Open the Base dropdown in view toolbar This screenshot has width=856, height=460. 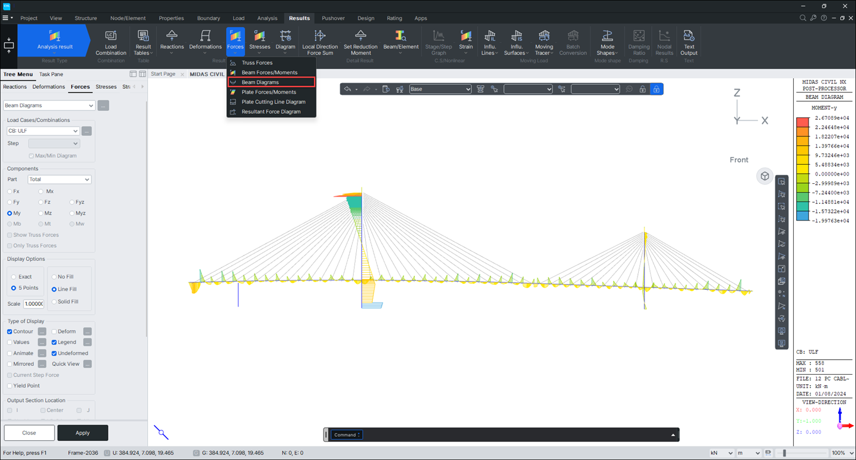(440, 89)
